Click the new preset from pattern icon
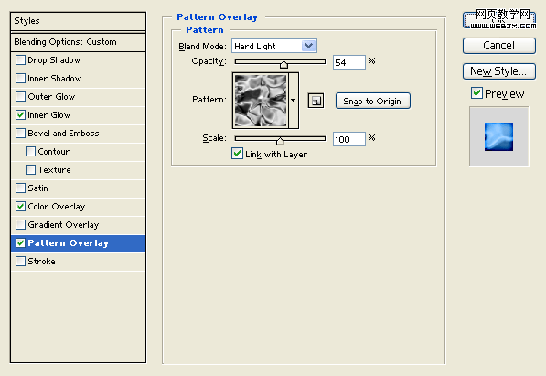The height and width of the screenshot is (376, 546). [x=316, y=101]
